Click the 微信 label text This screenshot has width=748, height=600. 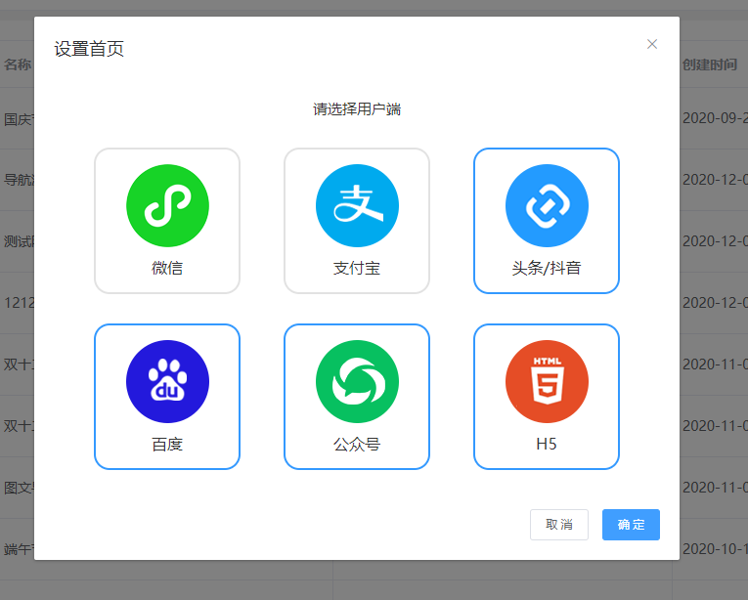tap(167, 268)
